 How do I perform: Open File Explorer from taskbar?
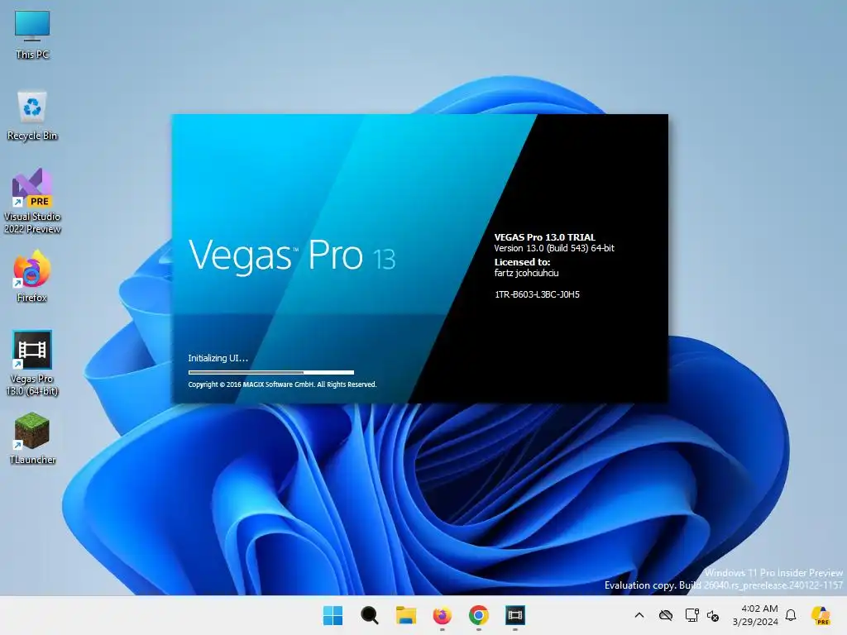(x=405, y=615)
